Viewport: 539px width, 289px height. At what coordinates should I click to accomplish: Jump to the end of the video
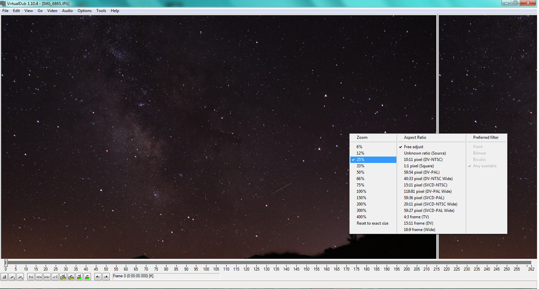tap(55, 277)
